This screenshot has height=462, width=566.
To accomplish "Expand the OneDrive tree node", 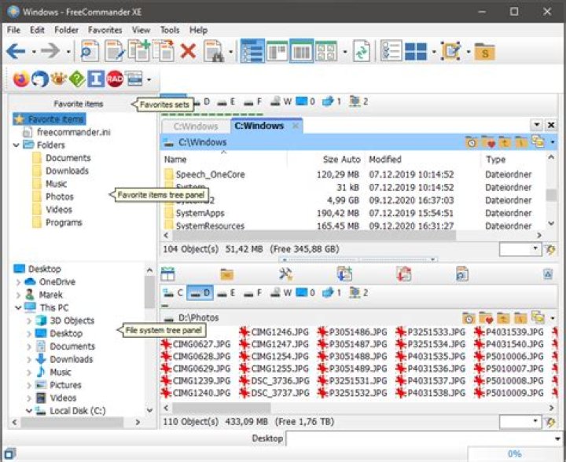I will click(x=18, y=282).
